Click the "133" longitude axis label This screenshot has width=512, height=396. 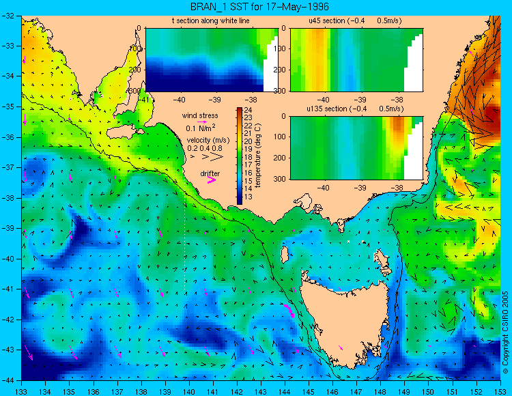[x=21, y=392]
